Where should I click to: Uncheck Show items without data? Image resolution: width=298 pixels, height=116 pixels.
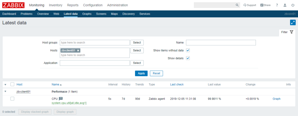(188, 50)
